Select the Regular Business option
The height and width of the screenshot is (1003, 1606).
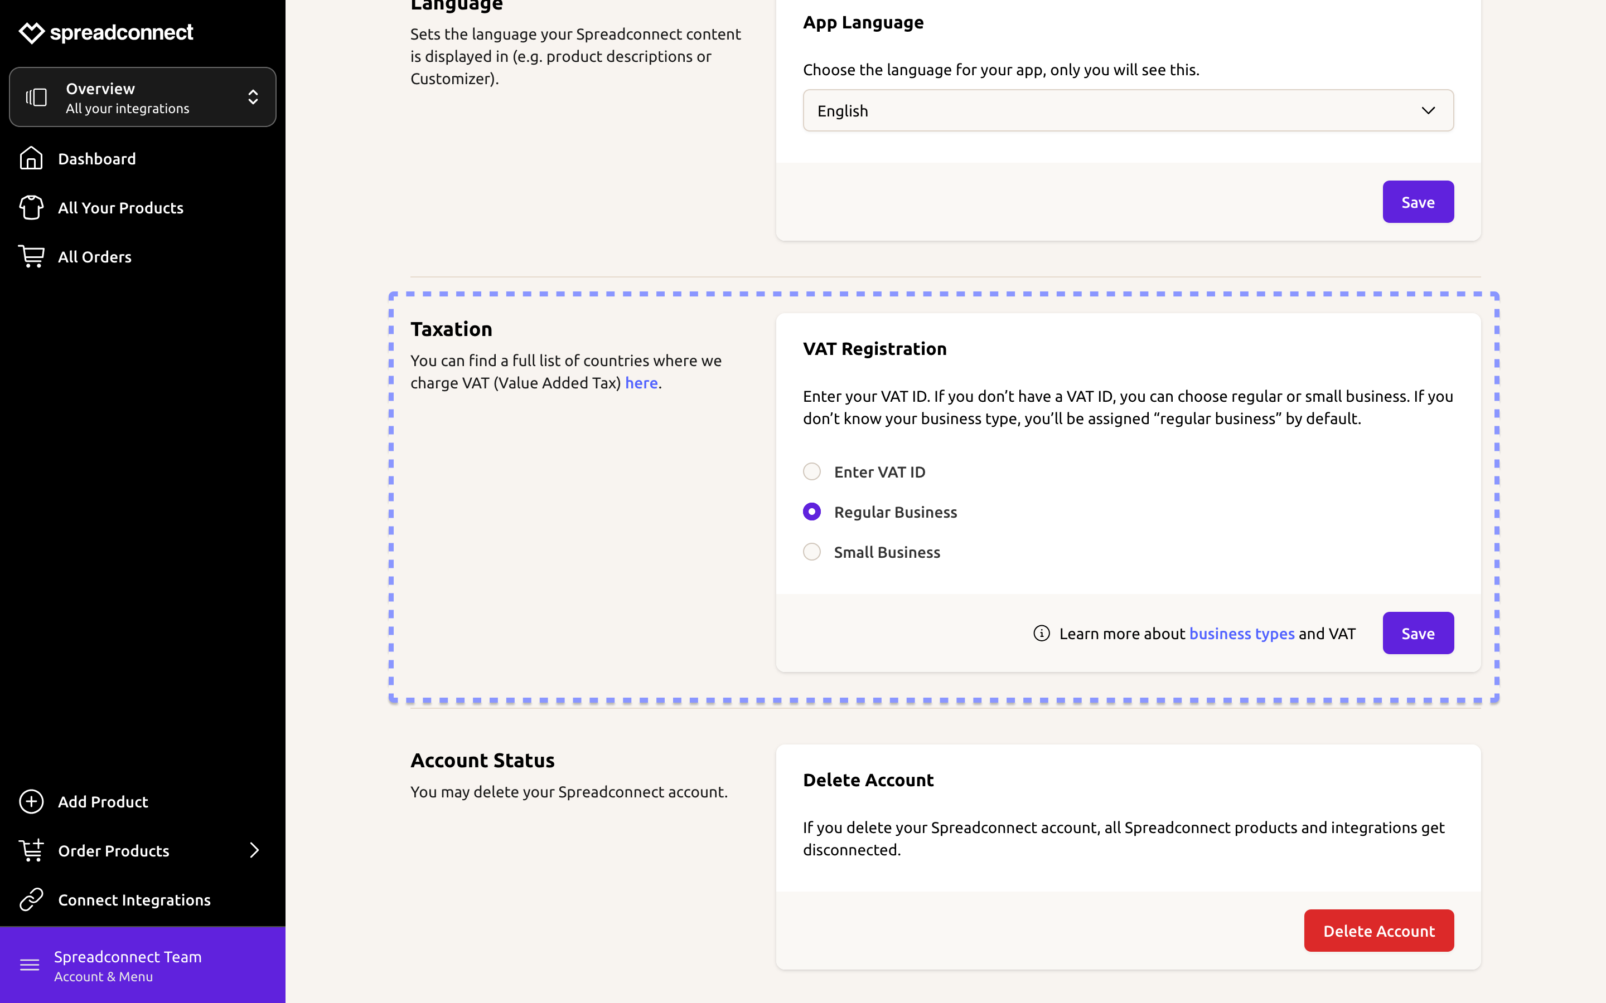(x=811, y=512)
